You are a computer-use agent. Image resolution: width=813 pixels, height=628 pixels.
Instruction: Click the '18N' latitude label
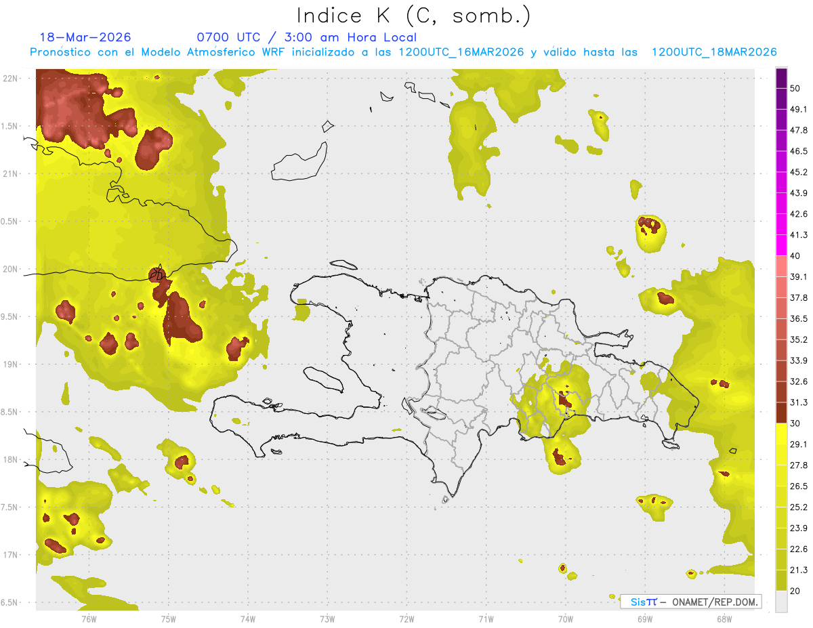[10, 460]
